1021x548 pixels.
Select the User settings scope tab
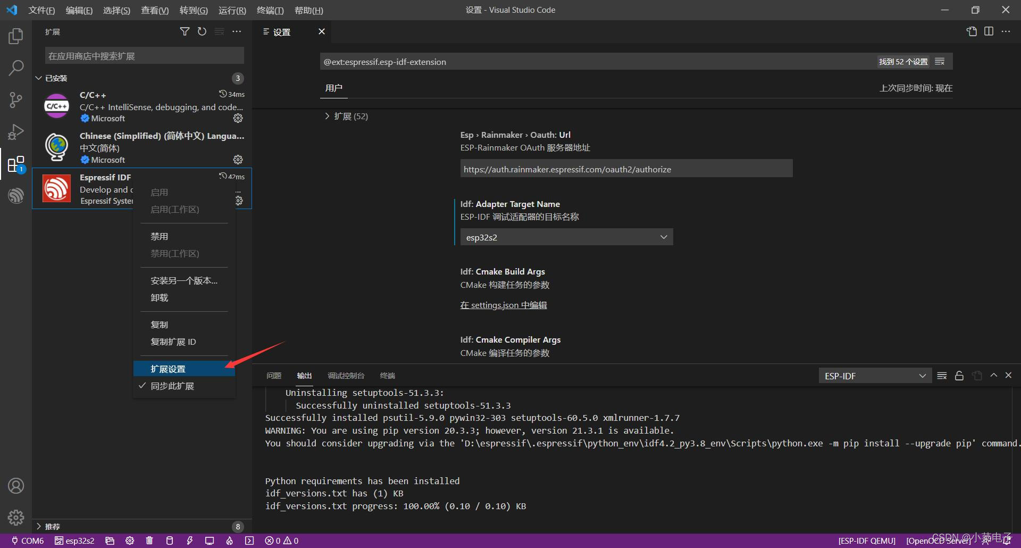click(334, 88)
